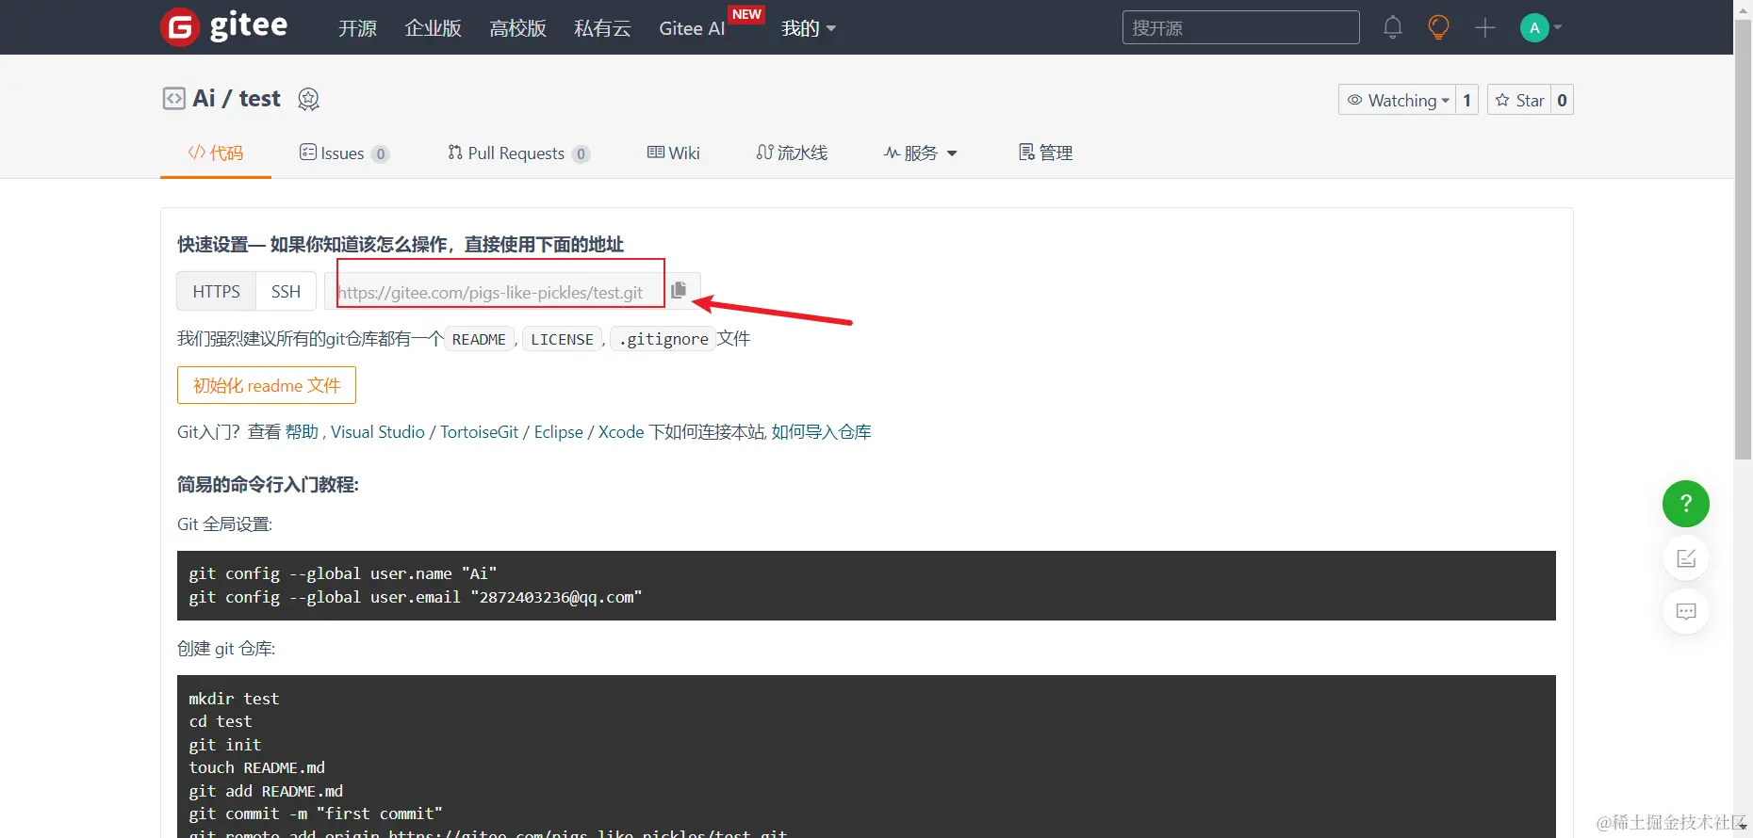The width and height of the screenshot is (1753, 838).
Task: Open the TortoiseGit link
Action: [479, 431]
